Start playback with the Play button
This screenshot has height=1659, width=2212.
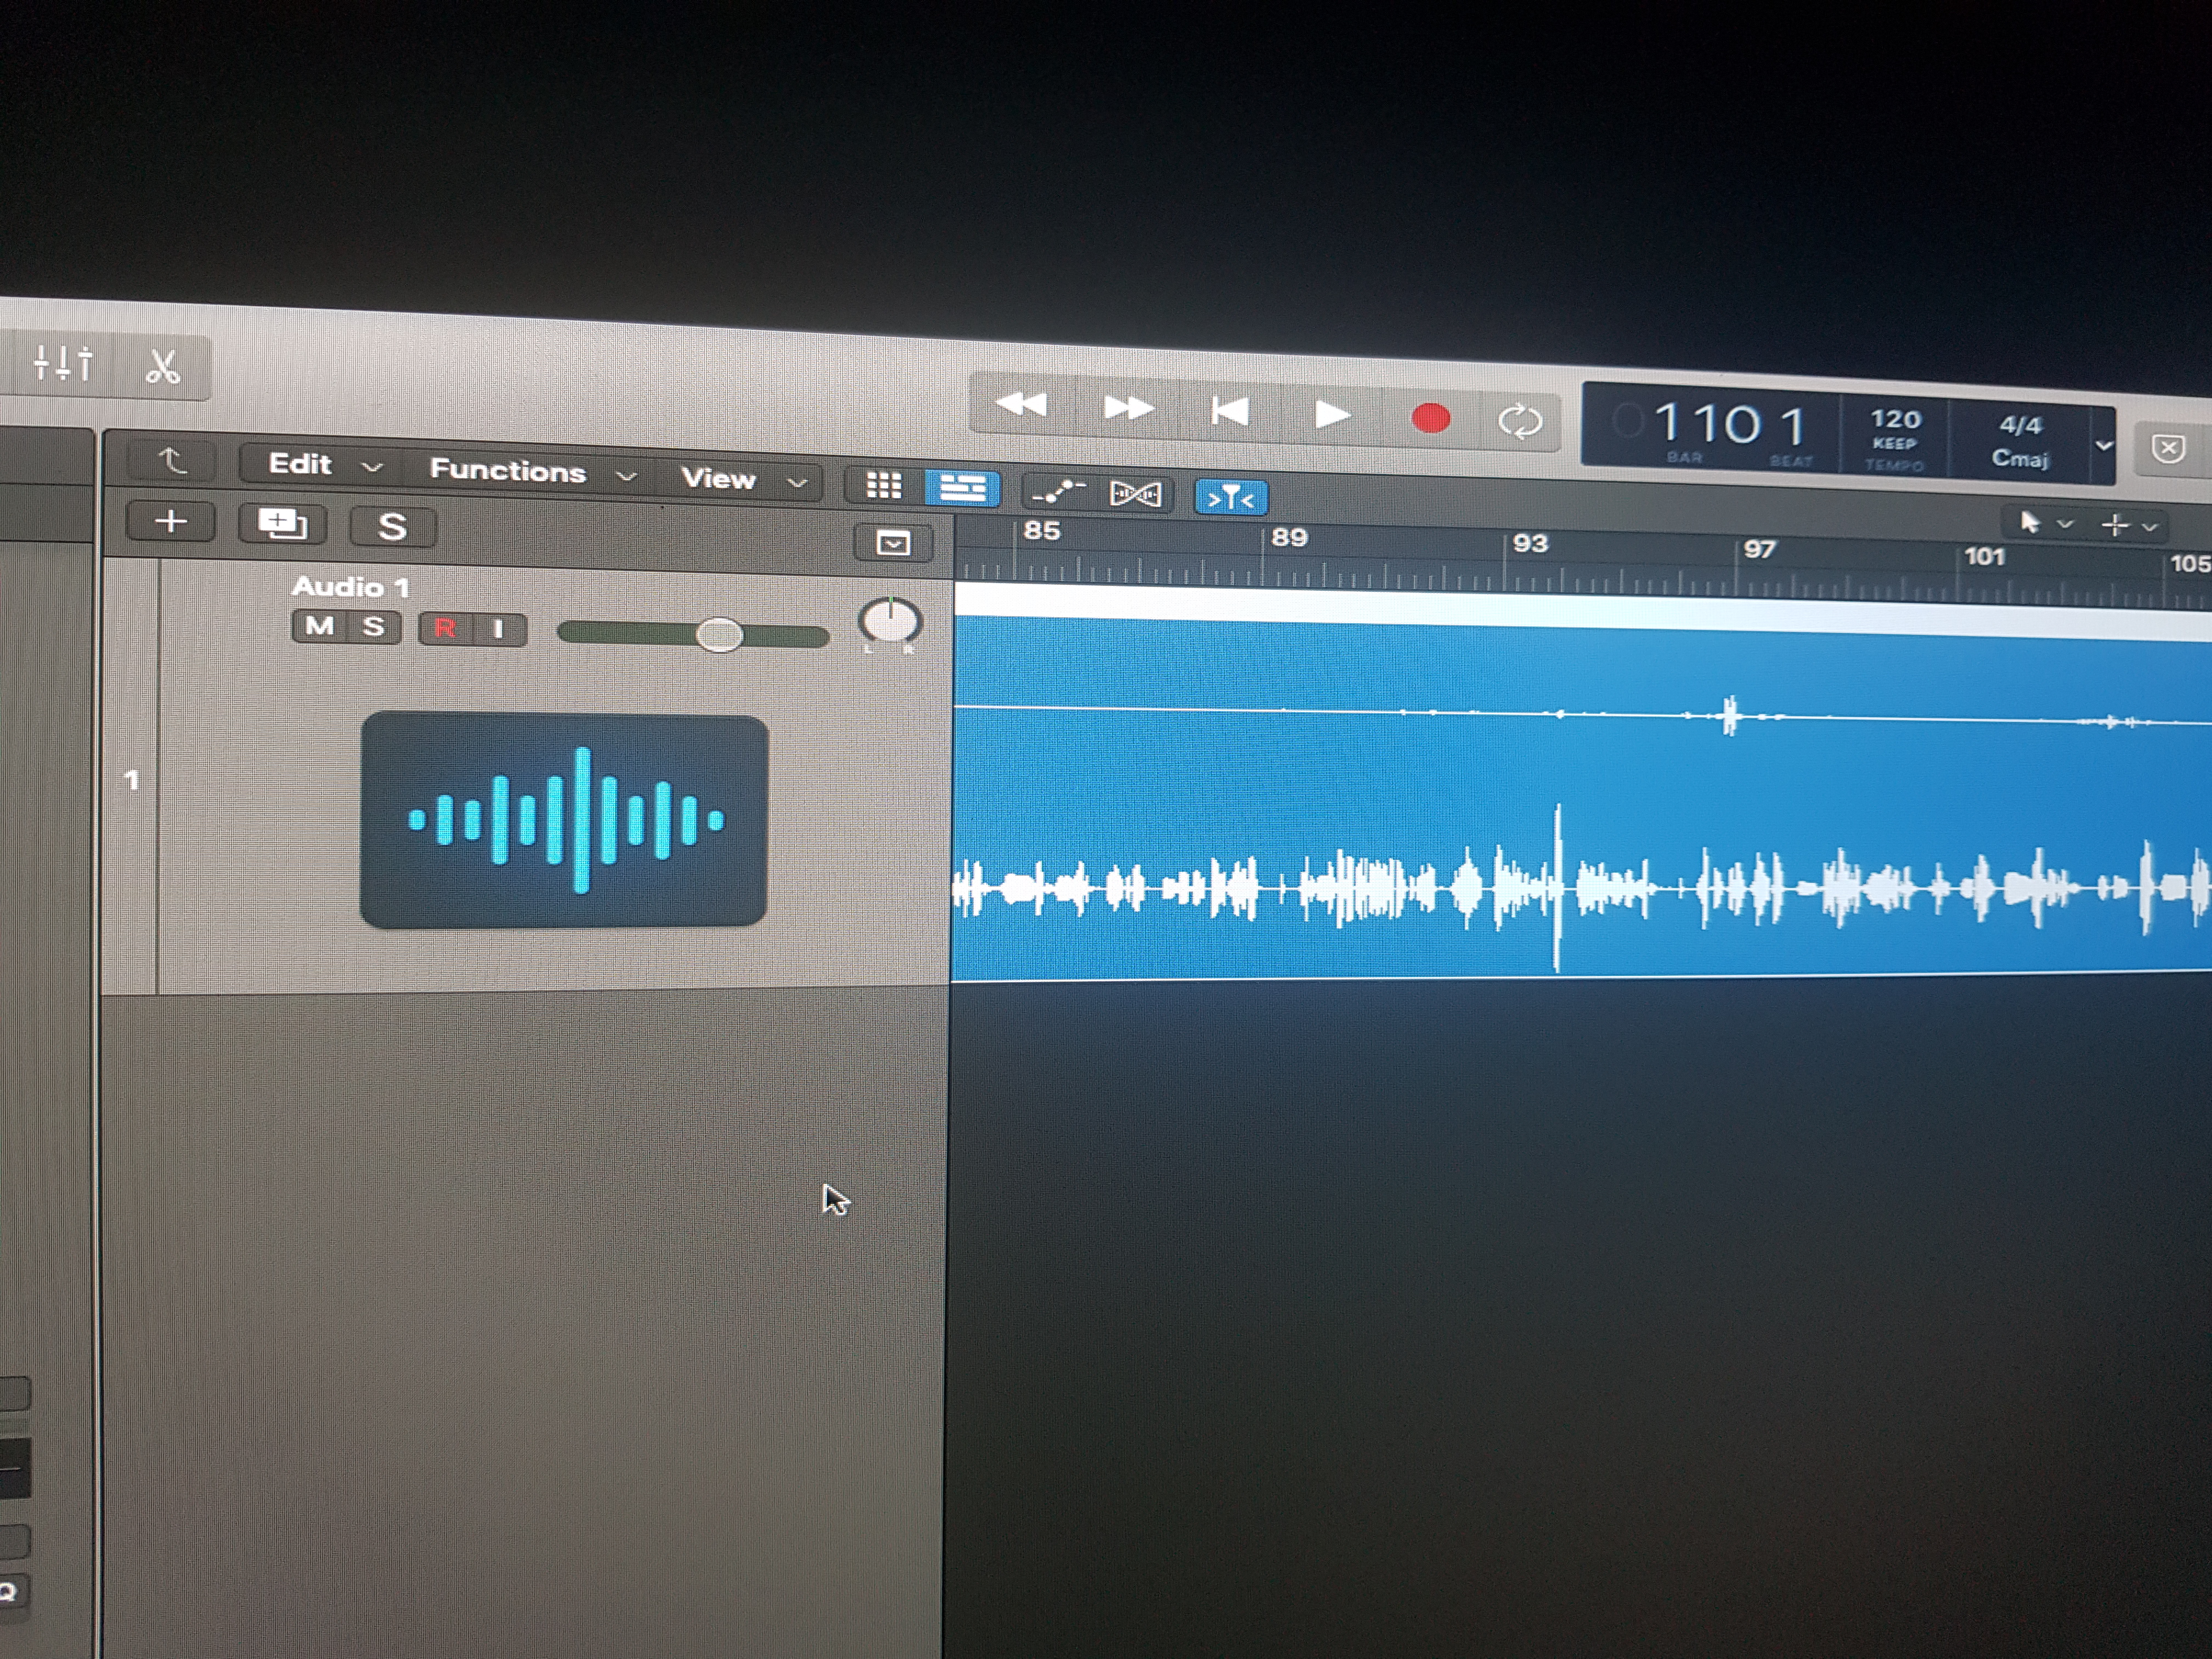[x=1331, y=414]
